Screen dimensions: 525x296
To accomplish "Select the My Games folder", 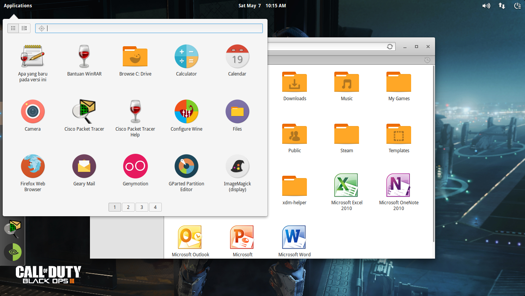I will coord(399,86).
